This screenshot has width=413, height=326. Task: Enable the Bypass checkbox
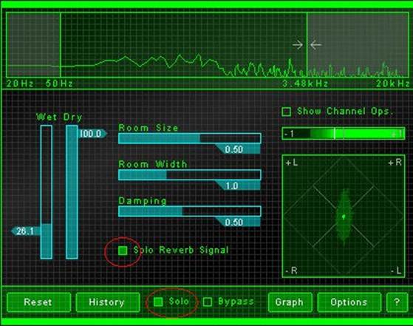208,302
